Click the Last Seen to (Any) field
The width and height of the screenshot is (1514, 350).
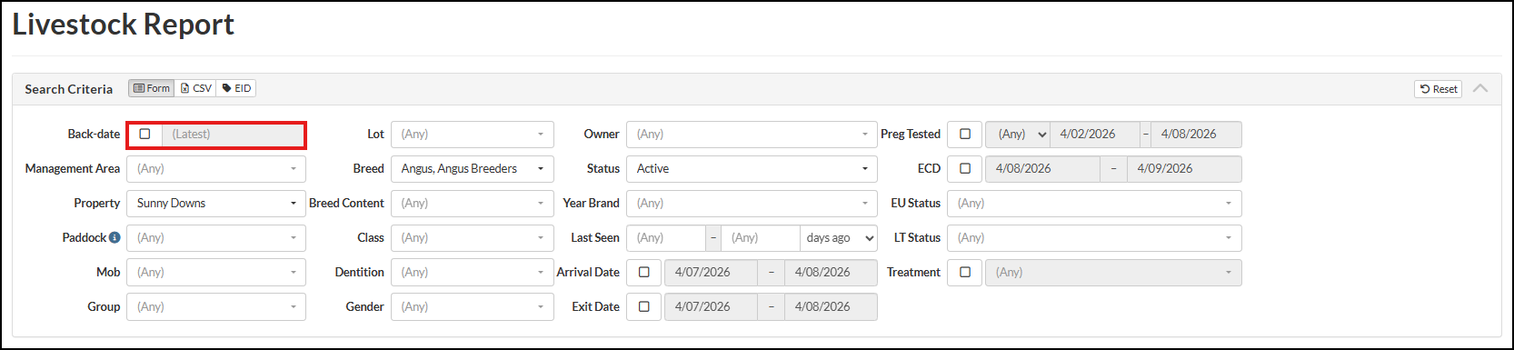coord(761,237)
